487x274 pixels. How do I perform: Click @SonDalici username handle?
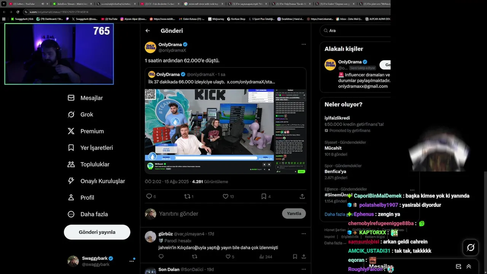click(x=193, y=269)
